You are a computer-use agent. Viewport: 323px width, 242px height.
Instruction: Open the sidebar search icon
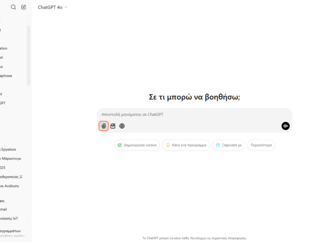[13, 7]
